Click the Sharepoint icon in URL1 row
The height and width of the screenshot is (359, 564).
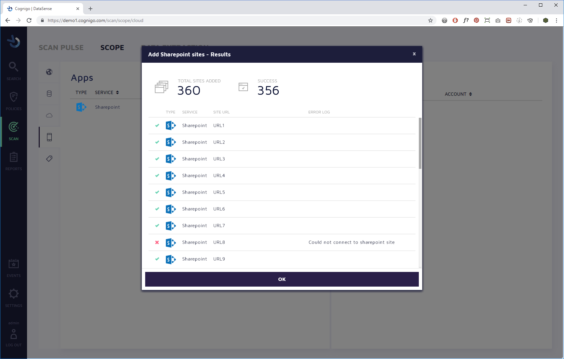(x=171, y=125)
